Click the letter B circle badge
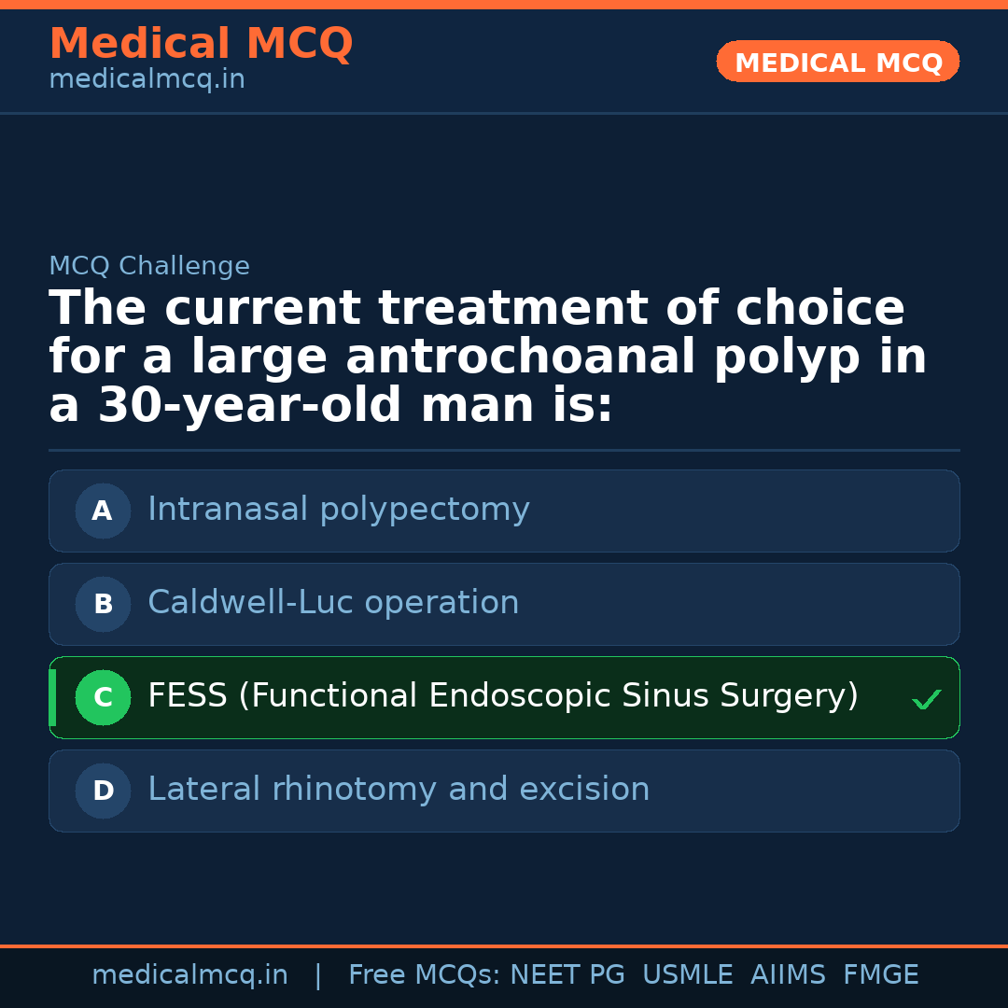This screenshot has height=1008, width=1008. click(x=103, y=604)
